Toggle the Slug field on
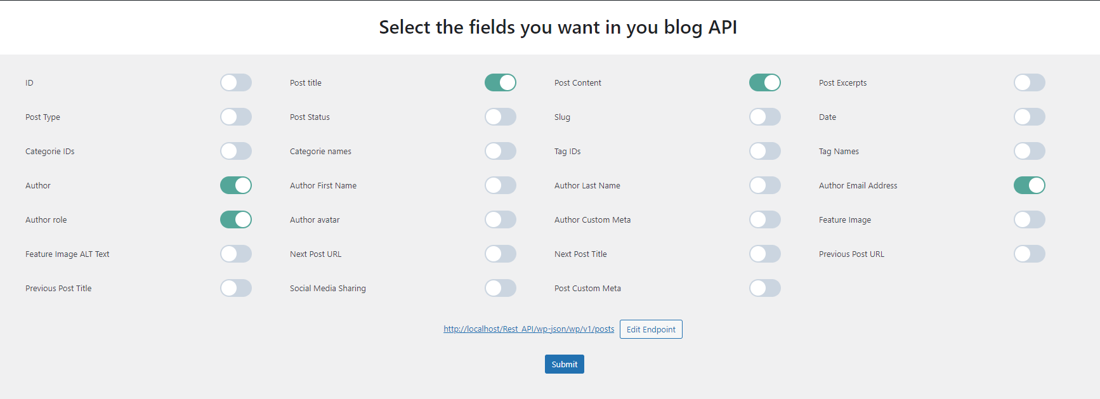This screenshot has height=399, width=1100. pyautogui.click(x=765, y=117)
